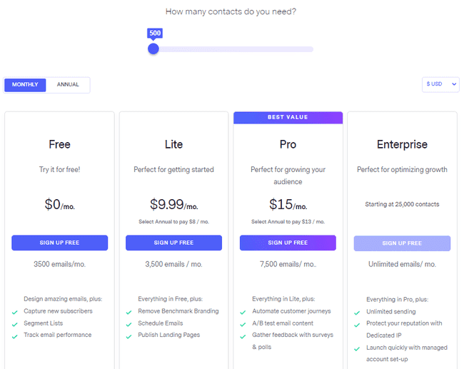The image size is (464, 369).
Task: Click checkmark next to Unlimited sending
Action: [x=358, y=312]
